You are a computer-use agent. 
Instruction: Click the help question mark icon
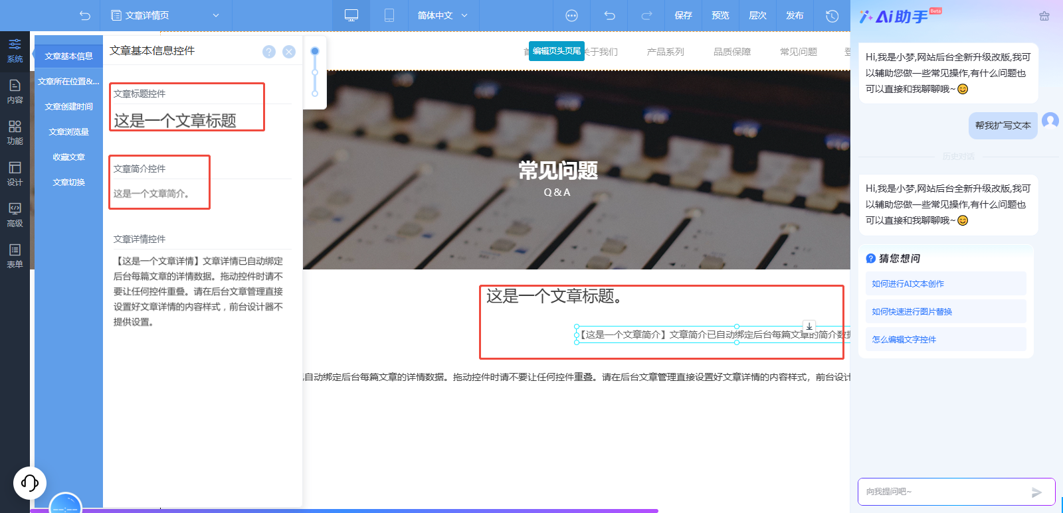pos(268,52)
